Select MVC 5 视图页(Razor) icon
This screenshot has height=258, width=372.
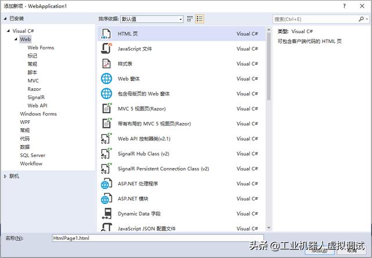106,108
